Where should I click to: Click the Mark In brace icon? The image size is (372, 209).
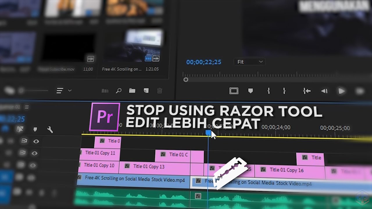tap(269, 91)
